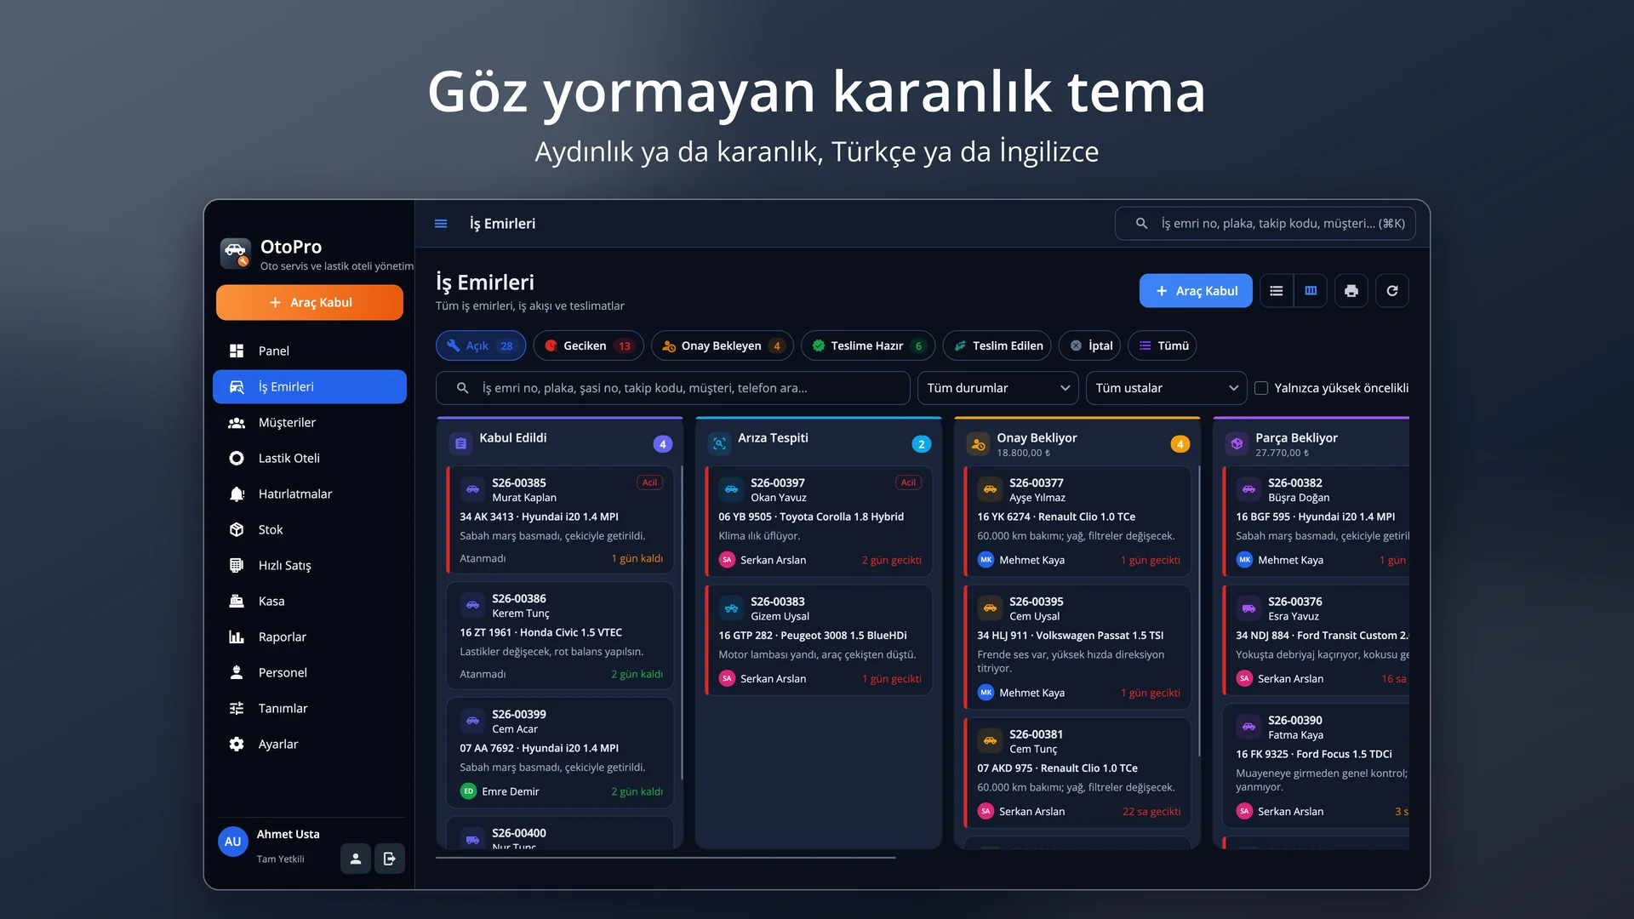Select the Geciken filter tab
The image size is (1634, 919).
(x=589, y=345)
